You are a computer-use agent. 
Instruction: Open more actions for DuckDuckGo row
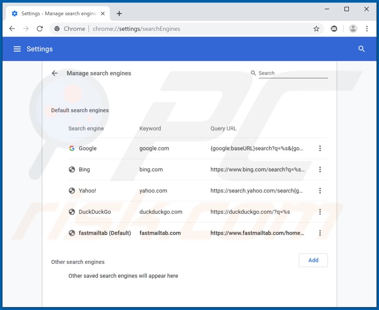point(320,212)
